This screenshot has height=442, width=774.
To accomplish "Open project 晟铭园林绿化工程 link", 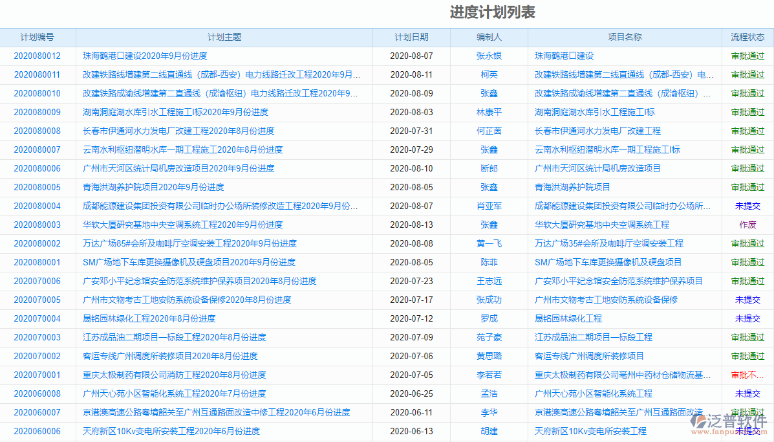I will click(567, 318).
